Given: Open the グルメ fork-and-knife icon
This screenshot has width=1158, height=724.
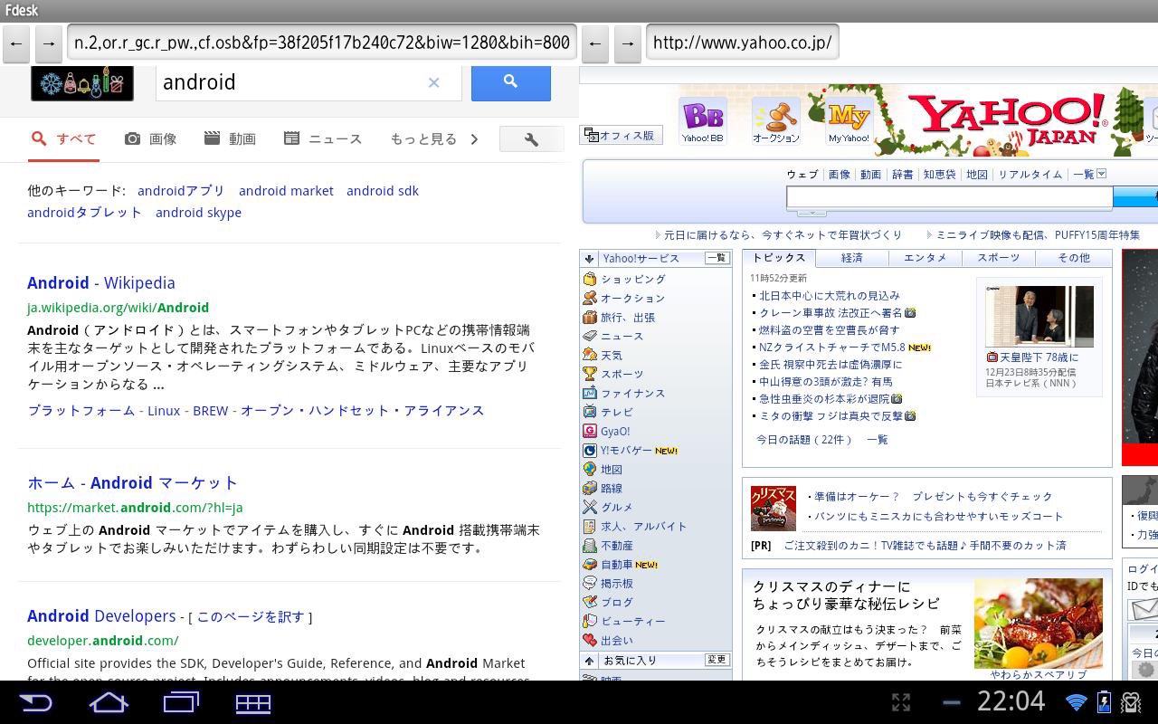Looking at the screenshot, I should click(x=590, y=507).
